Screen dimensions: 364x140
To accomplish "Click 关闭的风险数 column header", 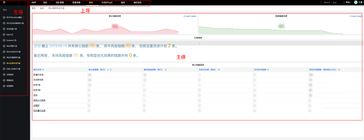I will click(260, 70).
